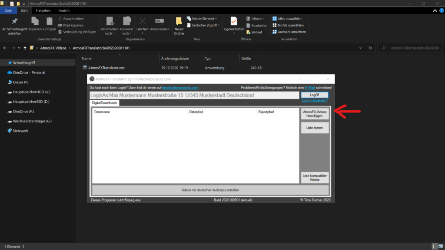
Task: Open Eigenschaften of the selection
Action: pos(234,26)
